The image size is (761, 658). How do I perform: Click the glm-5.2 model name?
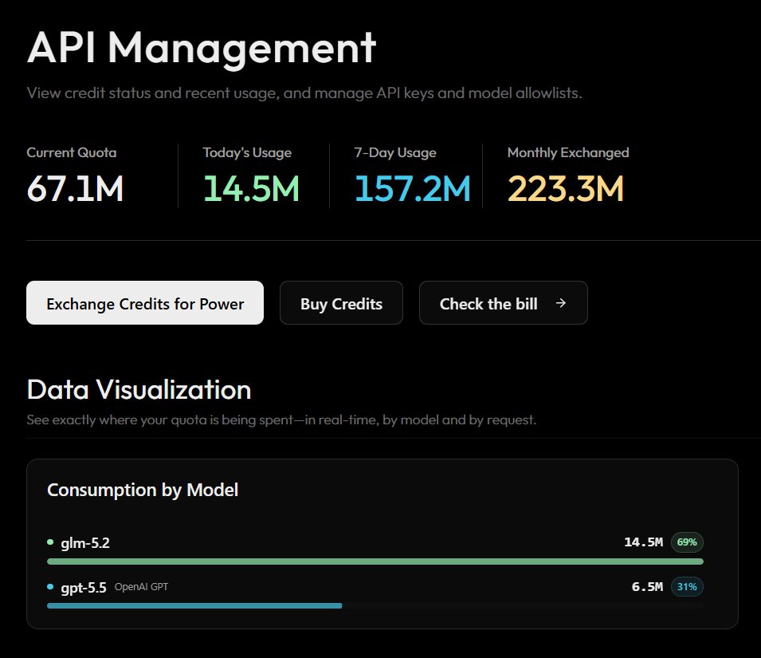pyautogui.click(x=85, y=542)
